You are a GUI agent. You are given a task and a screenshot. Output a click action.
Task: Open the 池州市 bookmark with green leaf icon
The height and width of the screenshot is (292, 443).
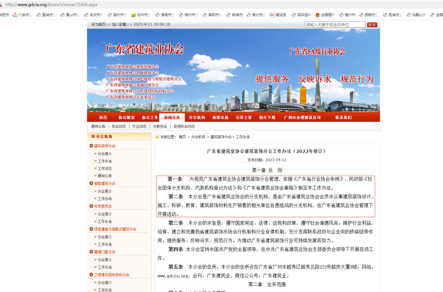(x=134, y=15)
